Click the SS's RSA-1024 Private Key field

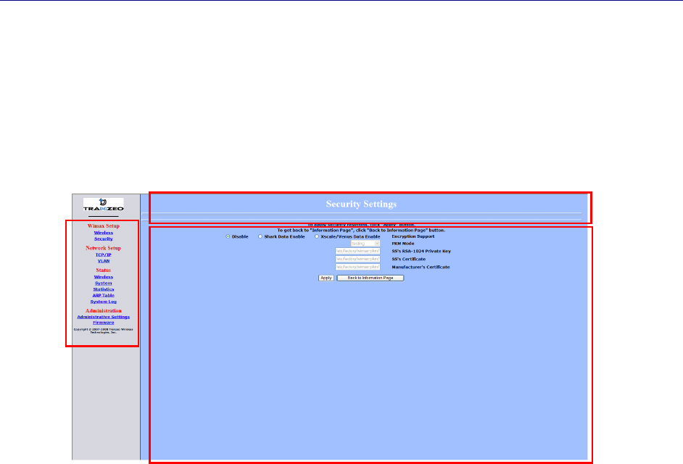pos(357,251)
